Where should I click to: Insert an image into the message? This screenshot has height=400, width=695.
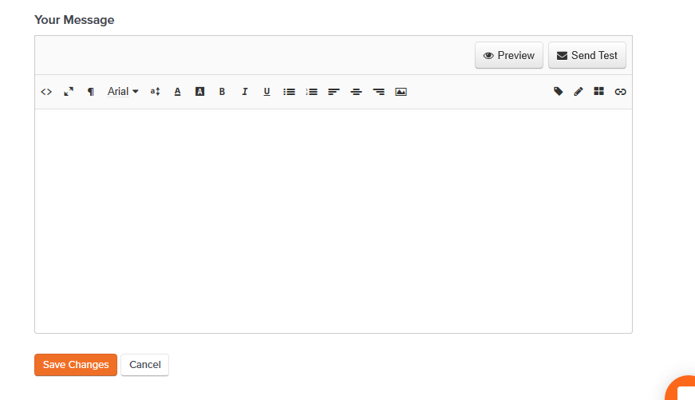401,92
